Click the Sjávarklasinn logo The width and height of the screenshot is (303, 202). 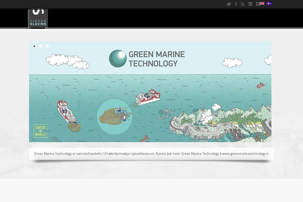tap(38, 18)
